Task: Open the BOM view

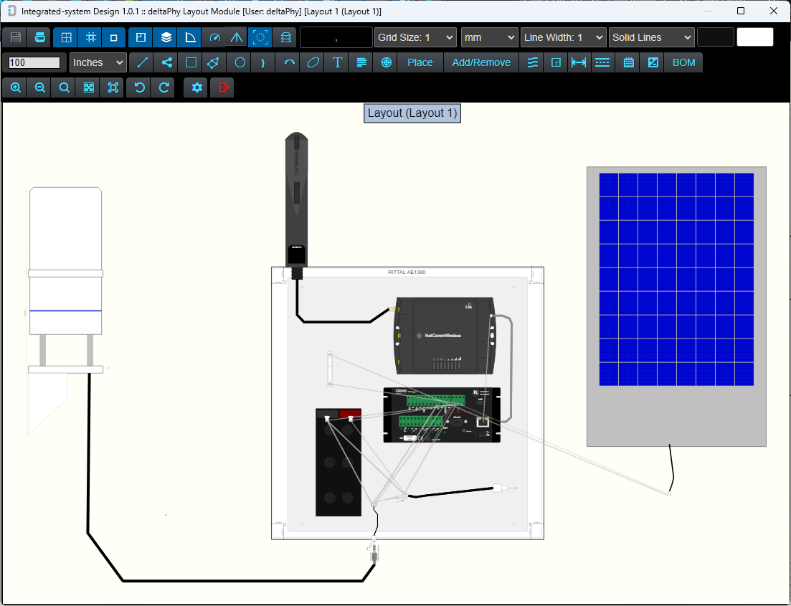Action: tap(683, 62)
